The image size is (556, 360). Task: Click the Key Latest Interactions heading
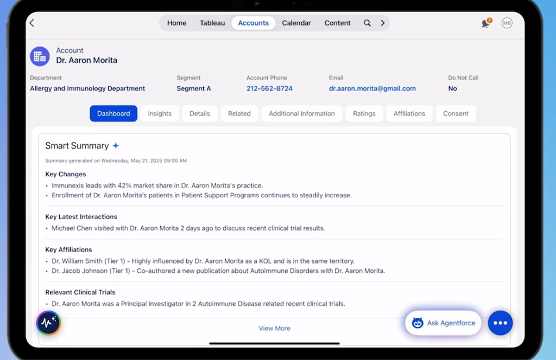(x=81, y=217)
